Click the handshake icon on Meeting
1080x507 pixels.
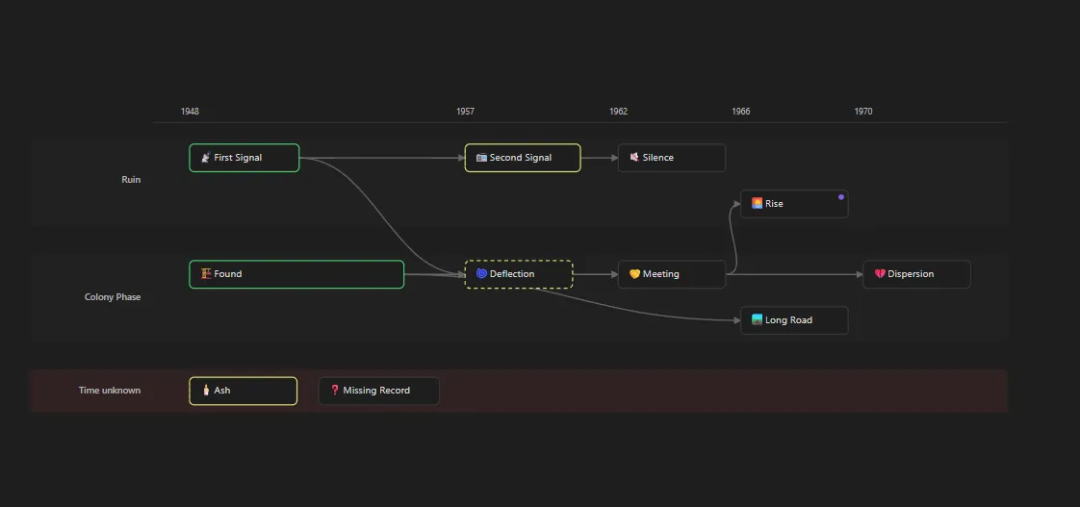coord(634,274)
